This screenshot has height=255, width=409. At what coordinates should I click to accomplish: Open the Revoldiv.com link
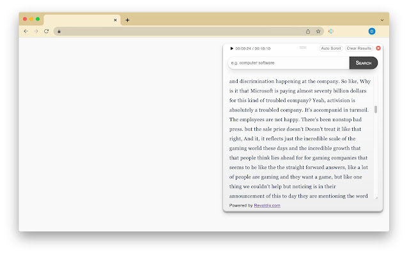coord(267,205)
